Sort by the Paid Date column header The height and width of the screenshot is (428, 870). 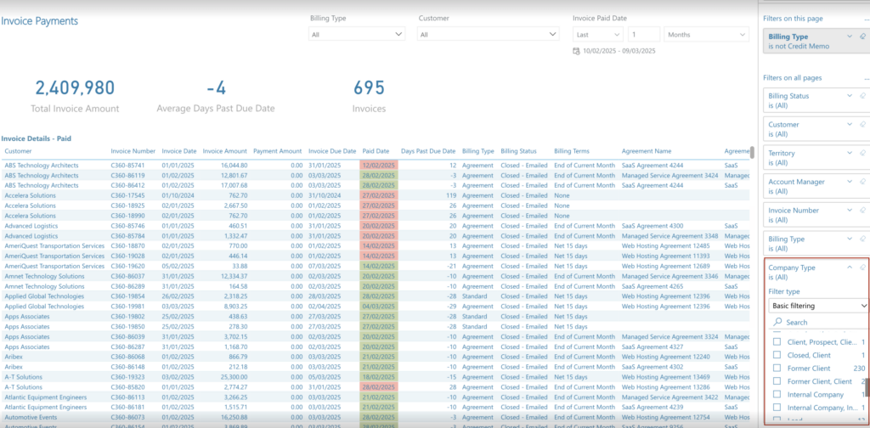click(376, 151)
